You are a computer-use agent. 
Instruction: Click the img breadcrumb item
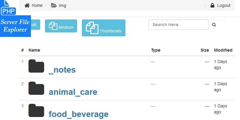point(62,5)
